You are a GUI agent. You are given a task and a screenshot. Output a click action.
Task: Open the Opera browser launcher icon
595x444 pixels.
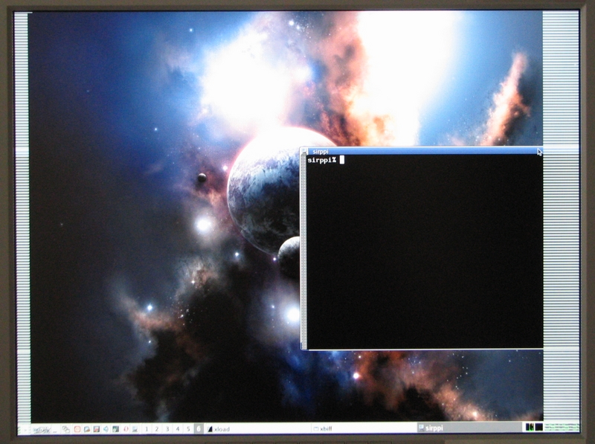[126, 429]
